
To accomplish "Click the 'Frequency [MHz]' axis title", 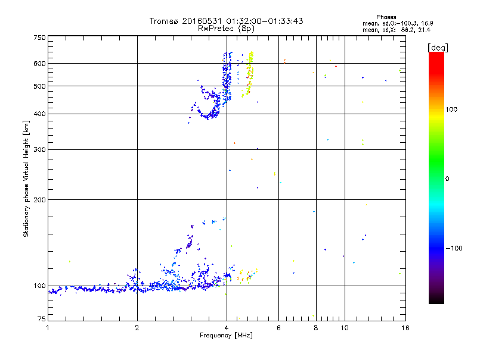I will pos(226,336).
